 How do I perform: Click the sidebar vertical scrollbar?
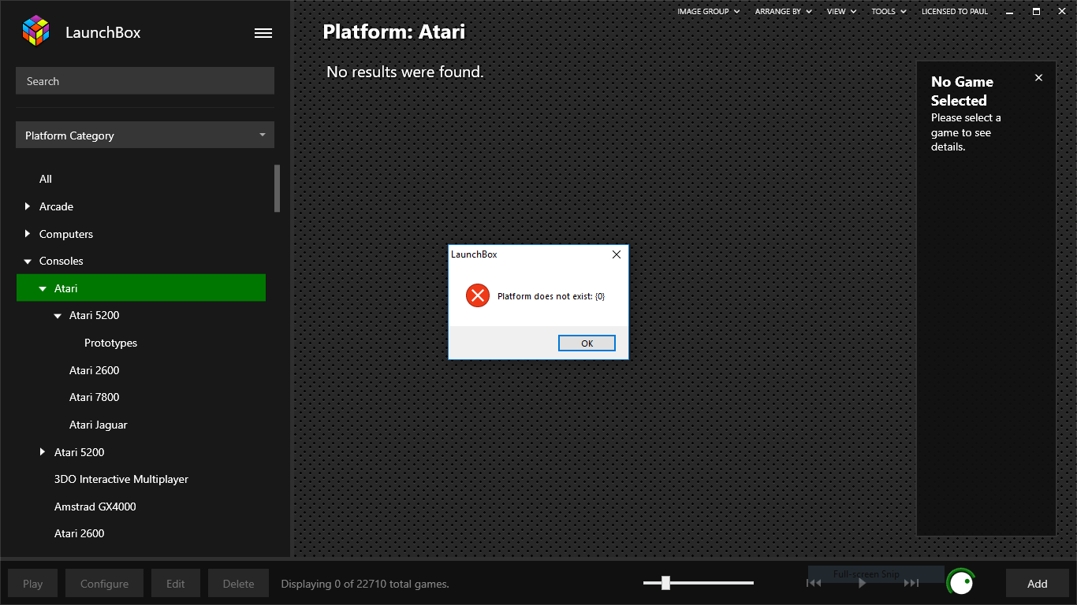click(x=277, y=188)
